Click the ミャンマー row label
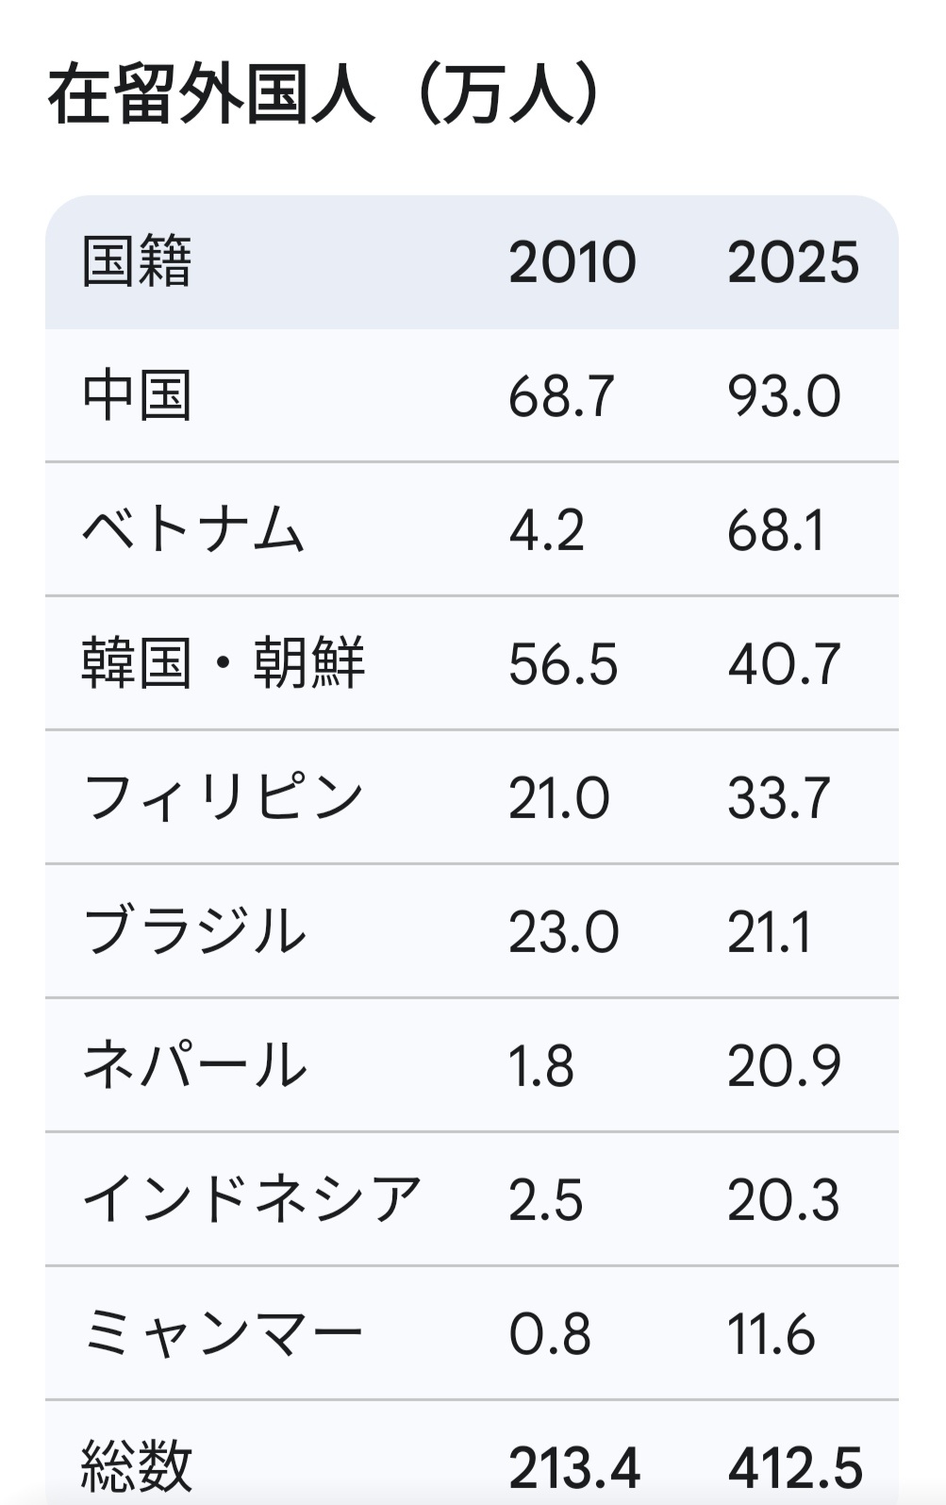Image resolution: width=946 pixels, height=1505 pixels. coord(223,1333)
